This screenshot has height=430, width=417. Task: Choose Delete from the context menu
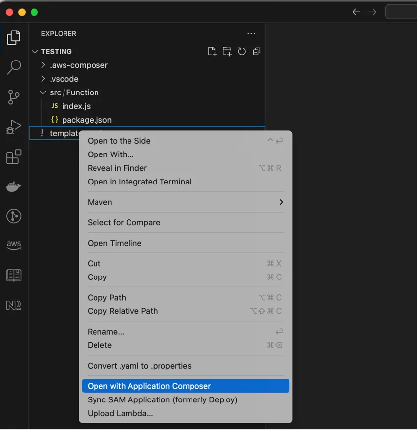click(x=186, y=345)
